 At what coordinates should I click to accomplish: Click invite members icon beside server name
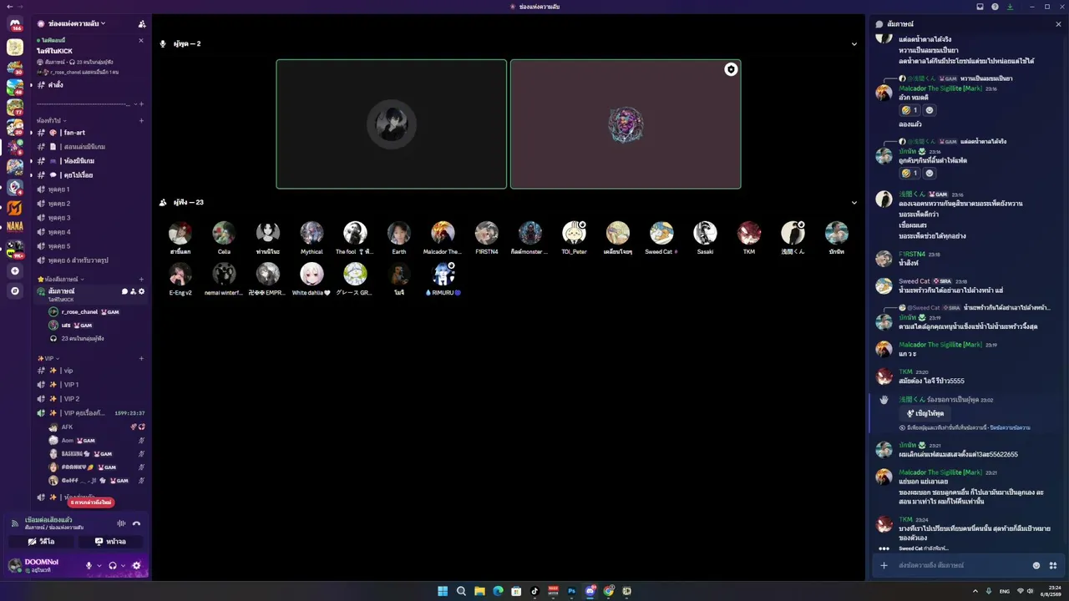point(141,23)
